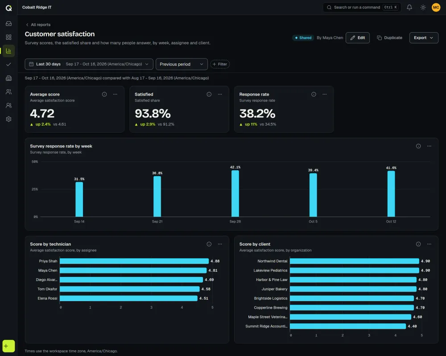Click the search or run a command field
The width and height of the screenshot is (446, 356).
[x=362, y=8]
